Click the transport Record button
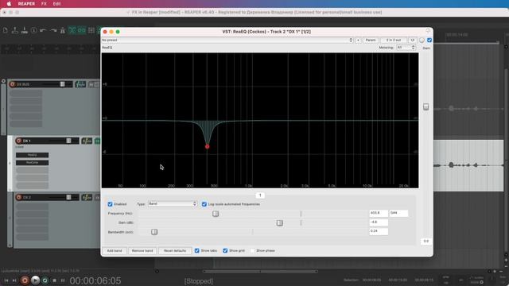This screenshot has height=286, width=509. tap(25, 280)
